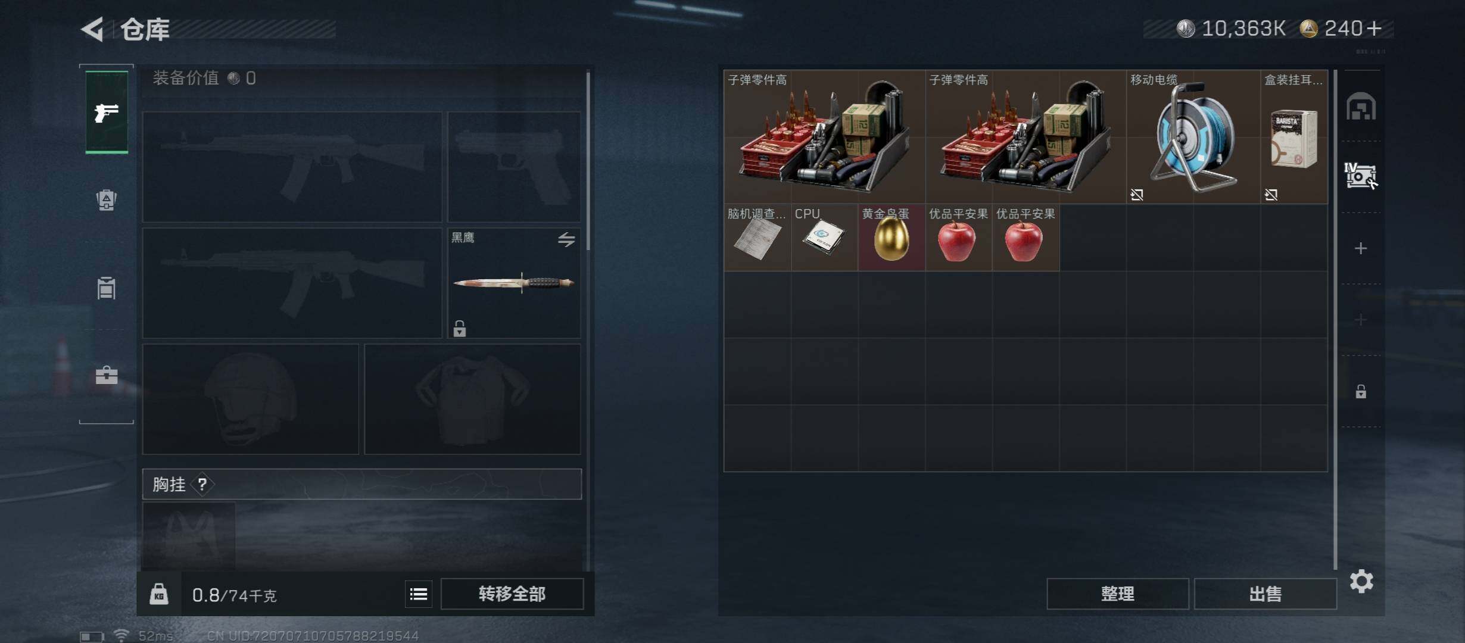Select the main stash container icon
Screen dimensions: 1465x643
[x=1361, y=107]
